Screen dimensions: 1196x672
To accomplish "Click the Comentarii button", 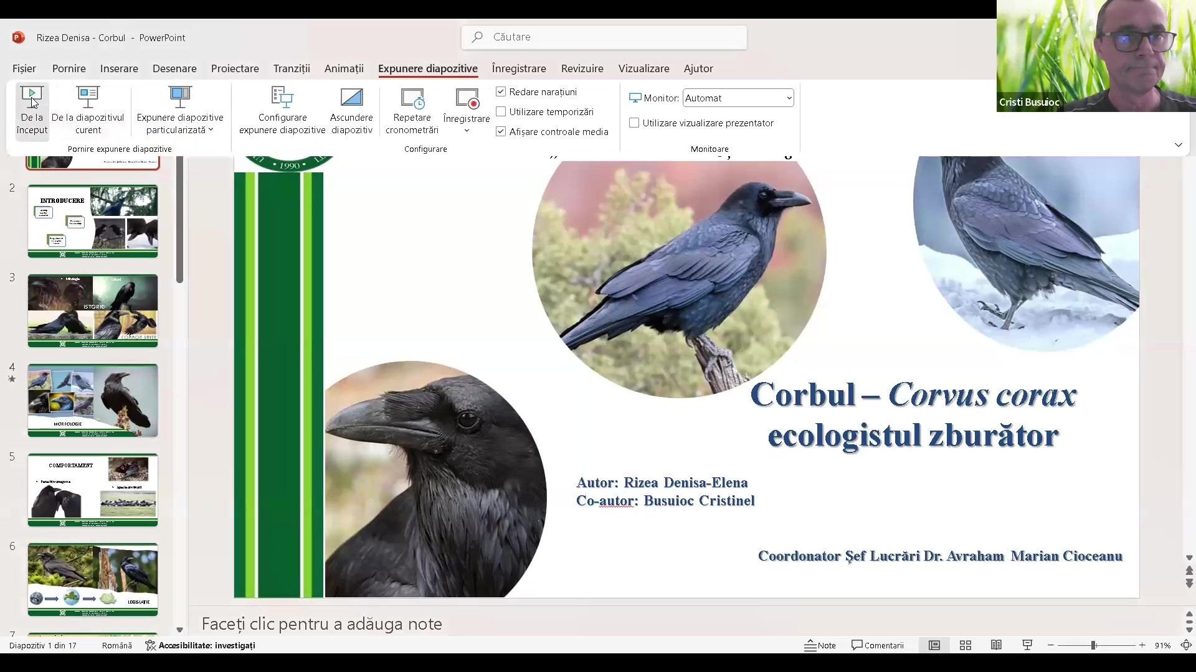I will 877,645.
